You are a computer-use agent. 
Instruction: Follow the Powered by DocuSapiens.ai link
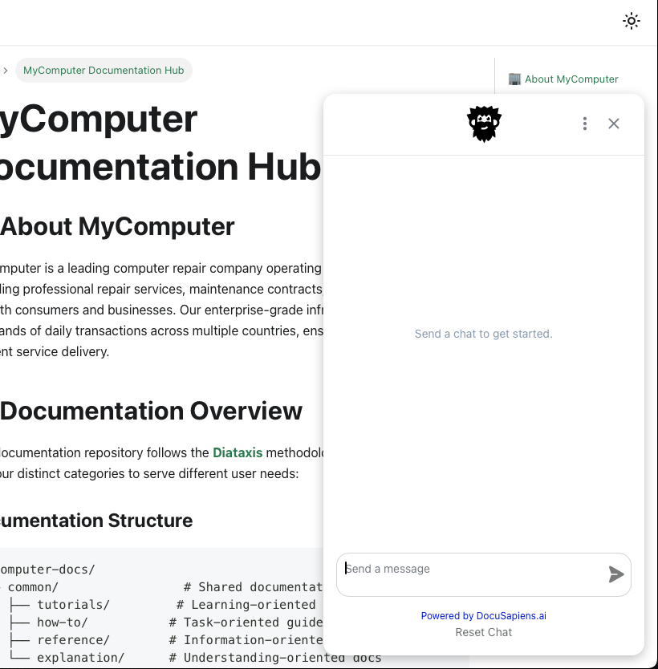point(483,615)
